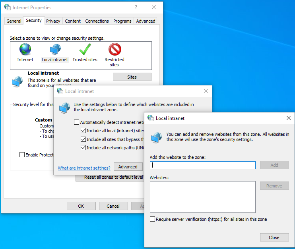Toggle Automatically detect intranet network checkbox

coord(76,122)
